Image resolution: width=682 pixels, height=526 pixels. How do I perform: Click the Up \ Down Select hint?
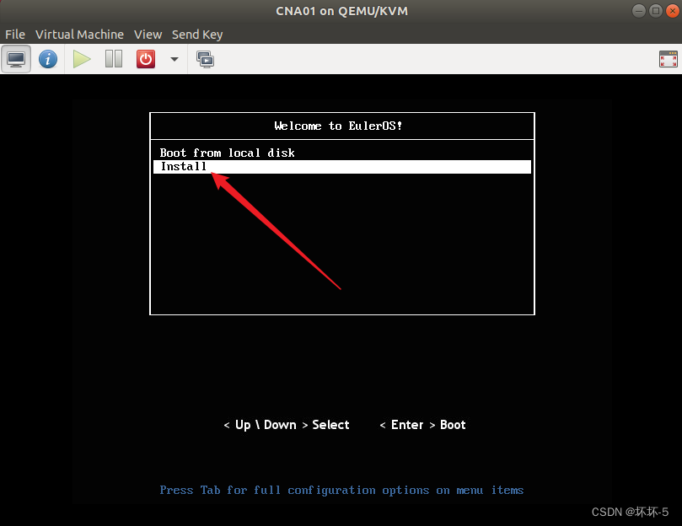(287, 425)
